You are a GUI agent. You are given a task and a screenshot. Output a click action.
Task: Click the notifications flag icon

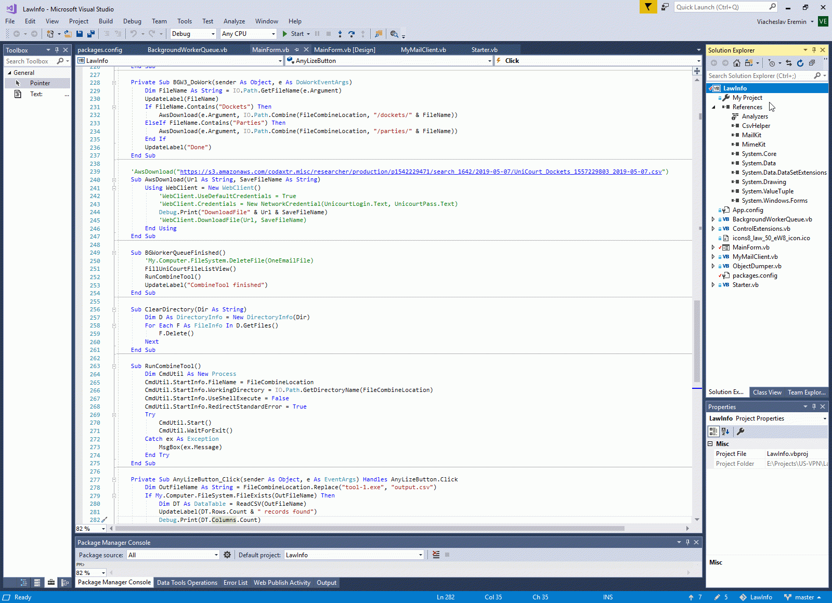click(648, 7)
